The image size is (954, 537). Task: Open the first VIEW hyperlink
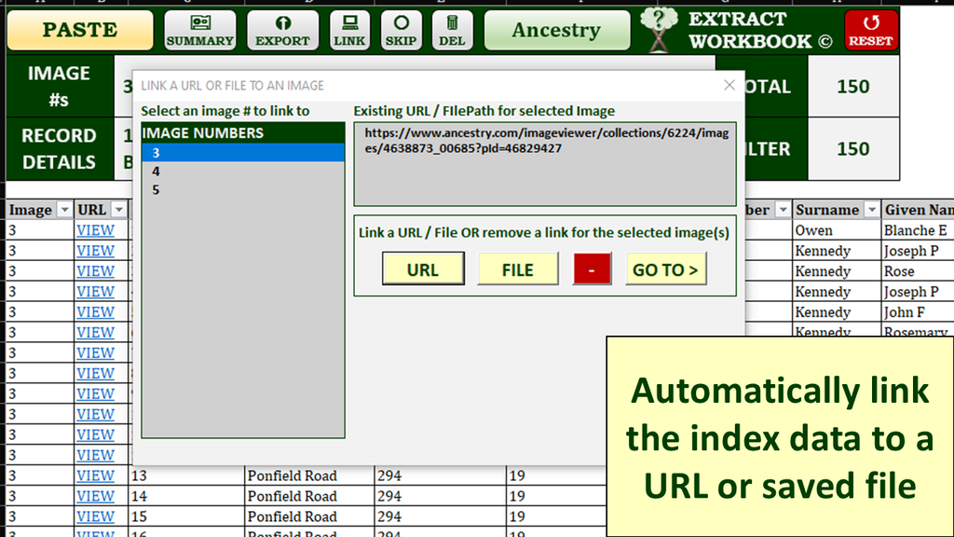(x=96, y=229)
